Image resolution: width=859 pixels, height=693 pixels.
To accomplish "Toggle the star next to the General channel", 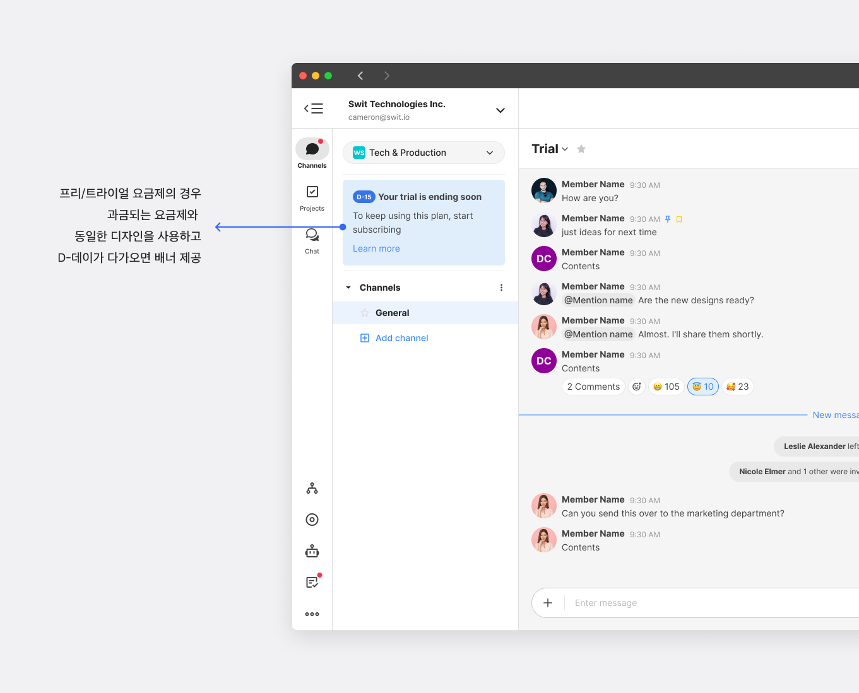I will (365, 313).
